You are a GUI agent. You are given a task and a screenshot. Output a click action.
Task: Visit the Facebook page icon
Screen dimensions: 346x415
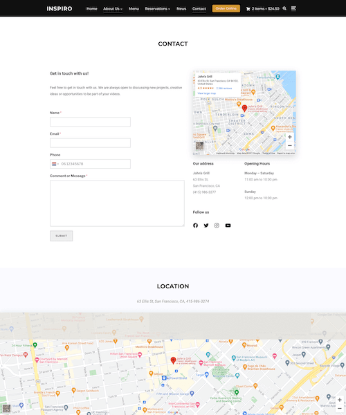click(x=195, y=225)
